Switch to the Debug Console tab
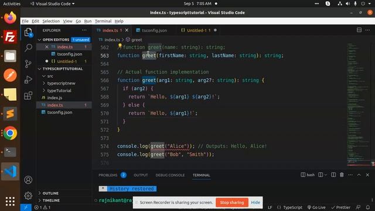Viewport: 375px width, 211px height. 170,175
